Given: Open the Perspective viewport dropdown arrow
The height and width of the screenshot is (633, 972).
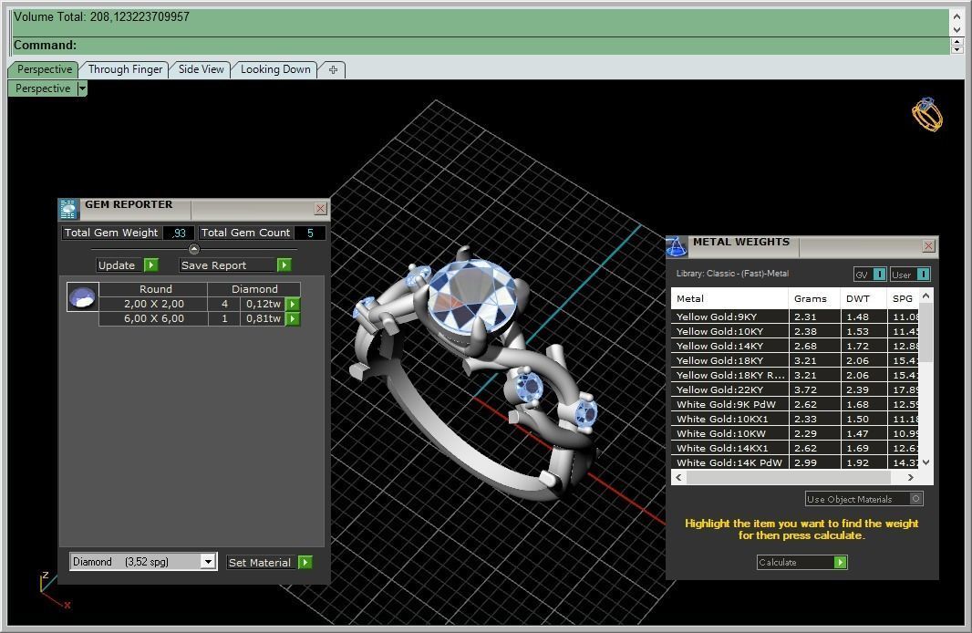Looking at the screenshot, I should pos(82,88).
